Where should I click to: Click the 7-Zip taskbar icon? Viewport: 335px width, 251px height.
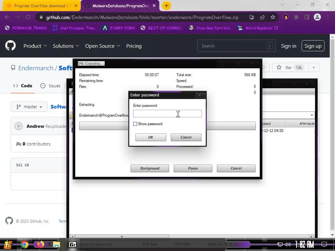tap(73, 244)
